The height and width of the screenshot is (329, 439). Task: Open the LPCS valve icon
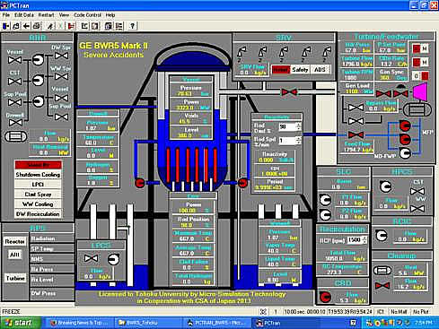tap(91, 258)
